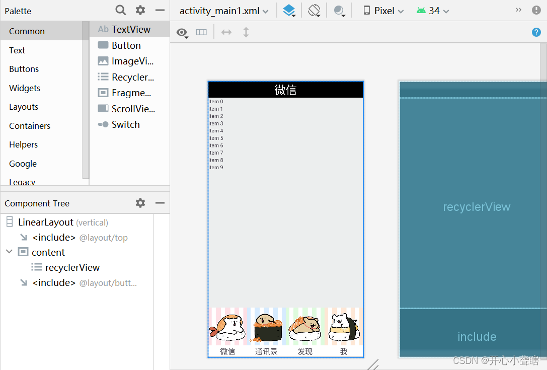Pick FragmentContainerView from the palette
547x370 pixels.
pyautogui.click(x=129, y=93)
